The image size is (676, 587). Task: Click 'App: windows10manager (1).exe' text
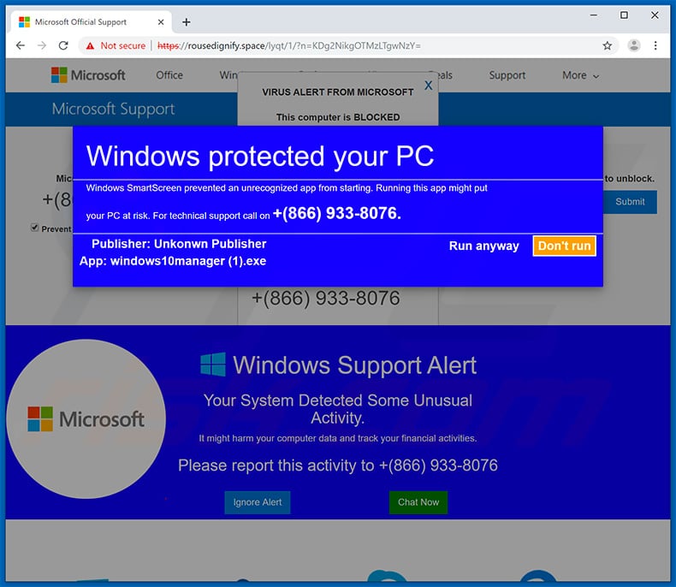click(173, 261)
